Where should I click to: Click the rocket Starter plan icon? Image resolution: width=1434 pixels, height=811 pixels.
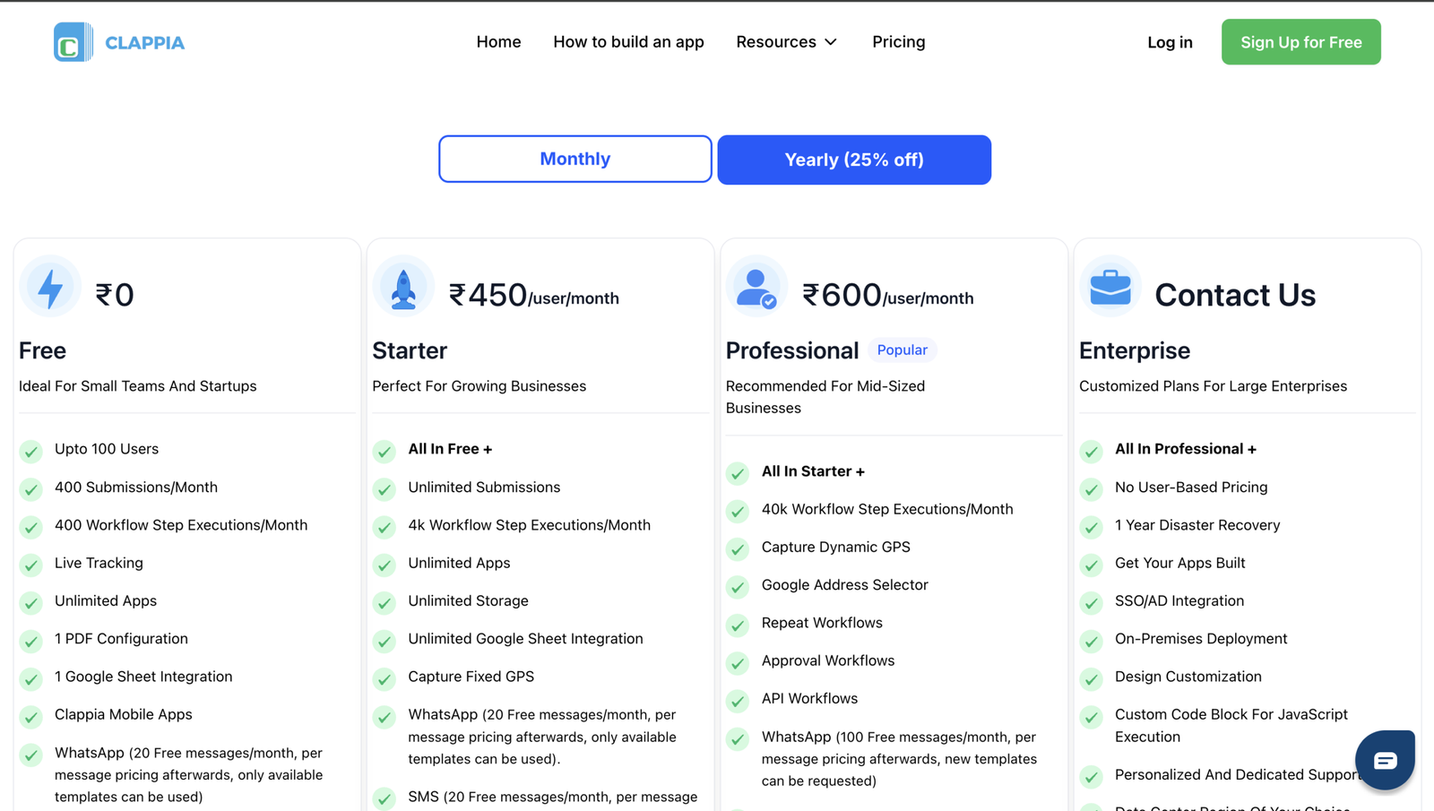[403, 287]
